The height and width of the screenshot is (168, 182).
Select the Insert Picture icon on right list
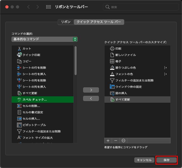click(112, 93)
